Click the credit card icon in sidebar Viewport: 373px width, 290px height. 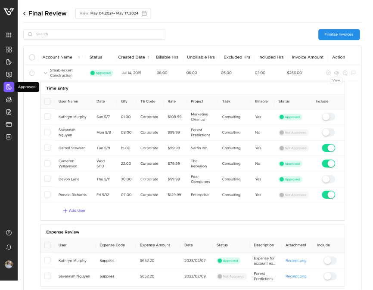[9, 124]
